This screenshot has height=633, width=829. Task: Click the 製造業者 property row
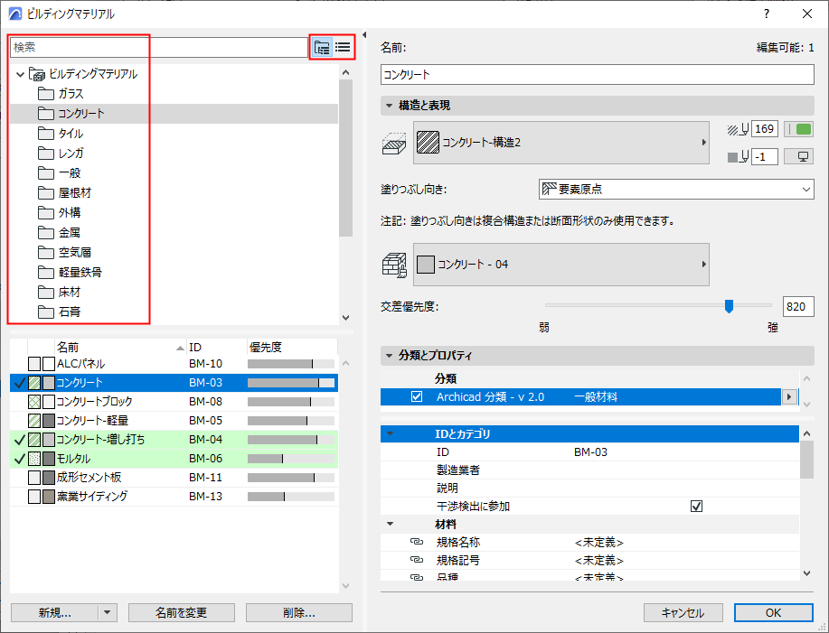tap(589, 470)
